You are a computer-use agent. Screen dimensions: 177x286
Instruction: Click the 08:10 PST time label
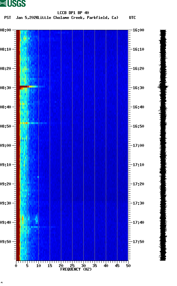pyautogui.click(x=5, y=49)
